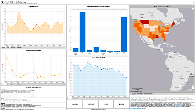Click the Top Twitter topics in each state title

[34, 87]
